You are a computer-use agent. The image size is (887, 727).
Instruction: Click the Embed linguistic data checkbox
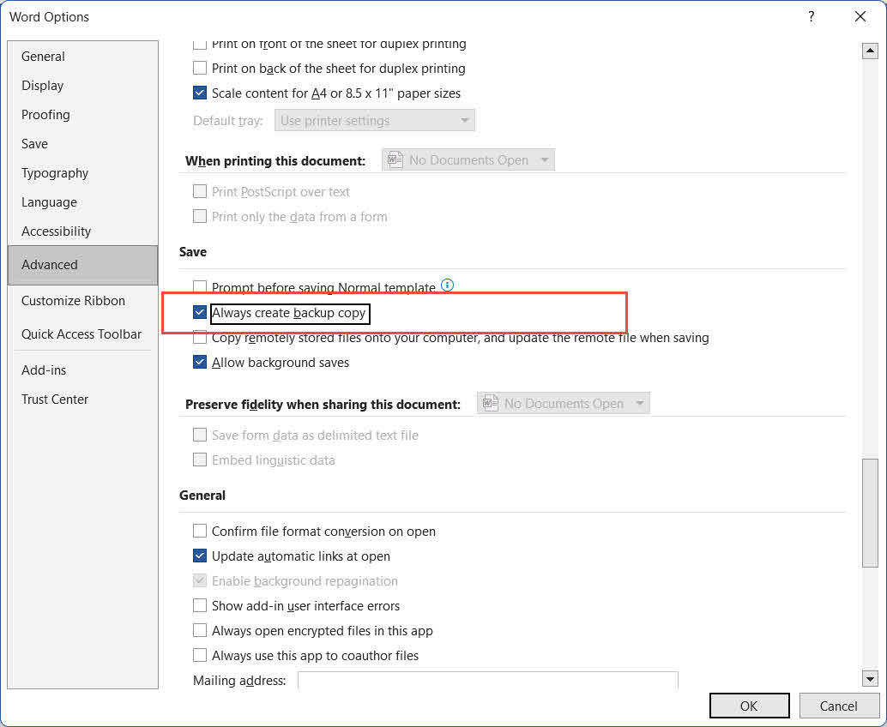(x=200, y=460)
